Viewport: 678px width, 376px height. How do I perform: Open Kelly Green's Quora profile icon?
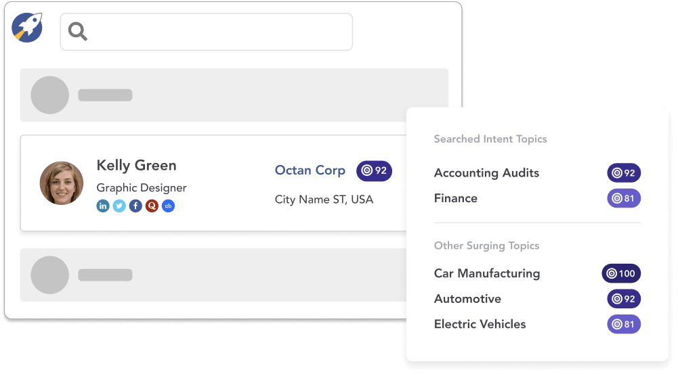152,206
